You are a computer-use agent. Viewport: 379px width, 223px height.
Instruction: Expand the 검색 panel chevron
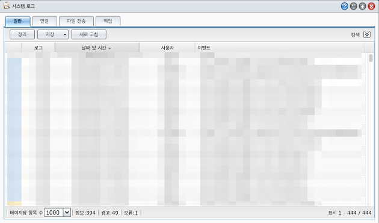point(367,34)
